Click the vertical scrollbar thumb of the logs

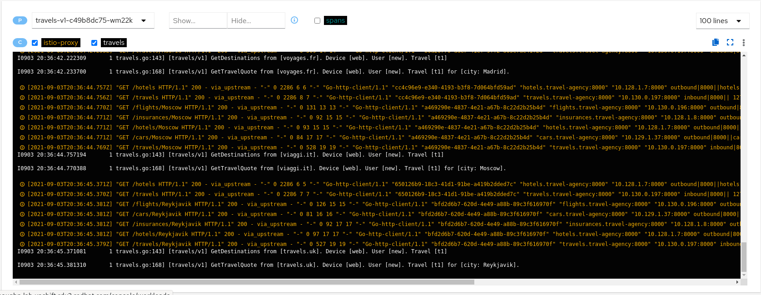pyautogui.click(x=744, y=256)
